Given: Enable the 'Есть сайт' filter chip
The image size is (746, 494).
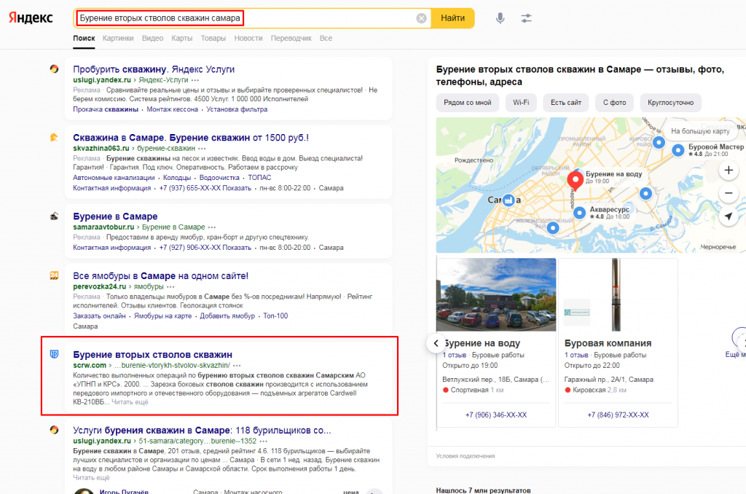Looking at the screenshot, I should 565,102.
